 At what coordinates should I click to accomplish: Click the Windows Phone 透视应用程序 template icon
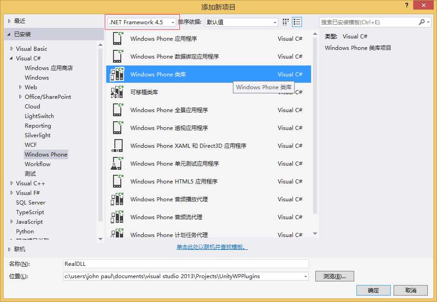click(118, 128)
